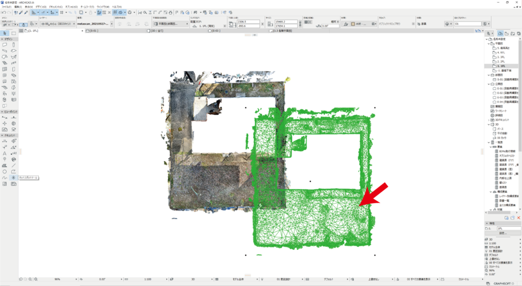Open the 編集 menu
522x286 pixels.
point(18,7)
